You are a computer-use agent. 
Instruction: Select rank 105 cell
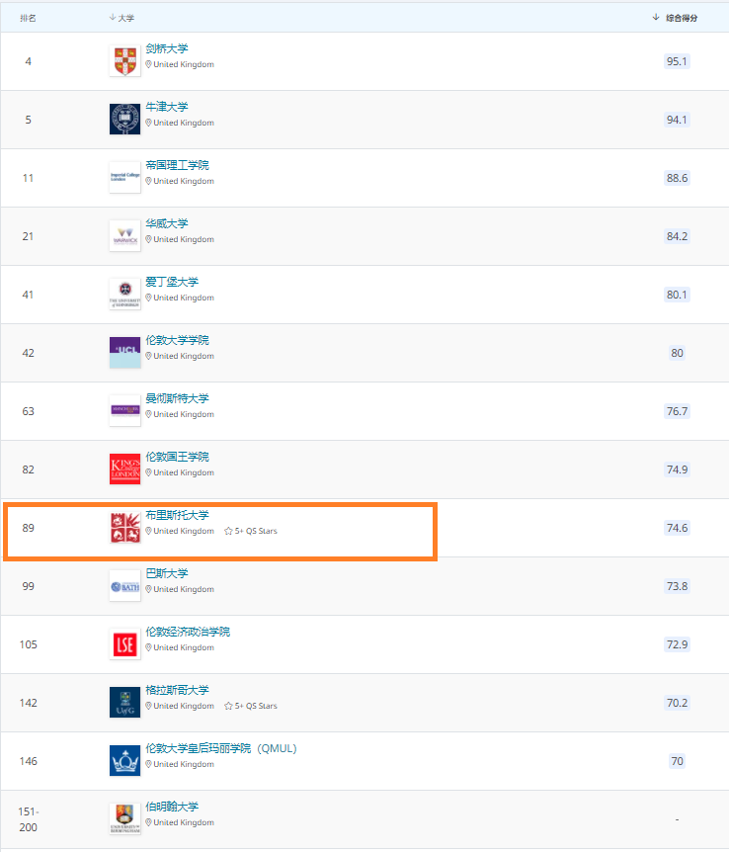[x=29, y=644]
